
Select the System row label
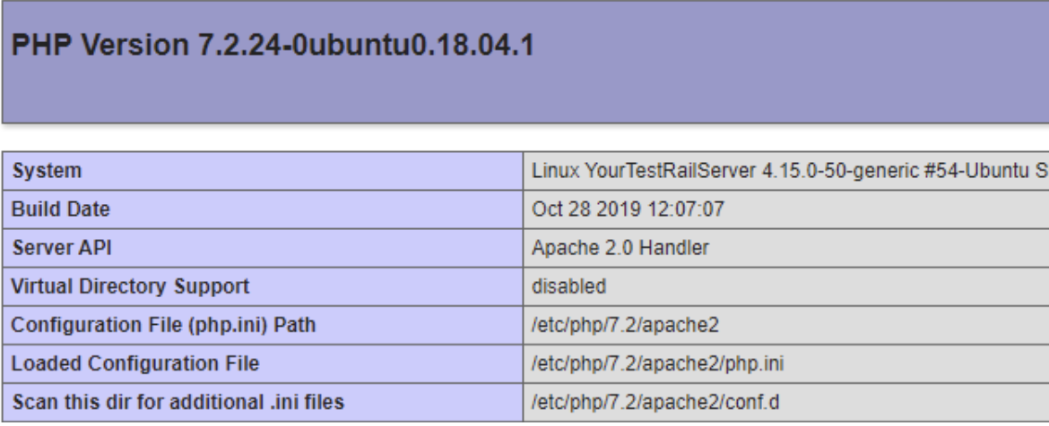pyautogui.click(x=47, y=171)
